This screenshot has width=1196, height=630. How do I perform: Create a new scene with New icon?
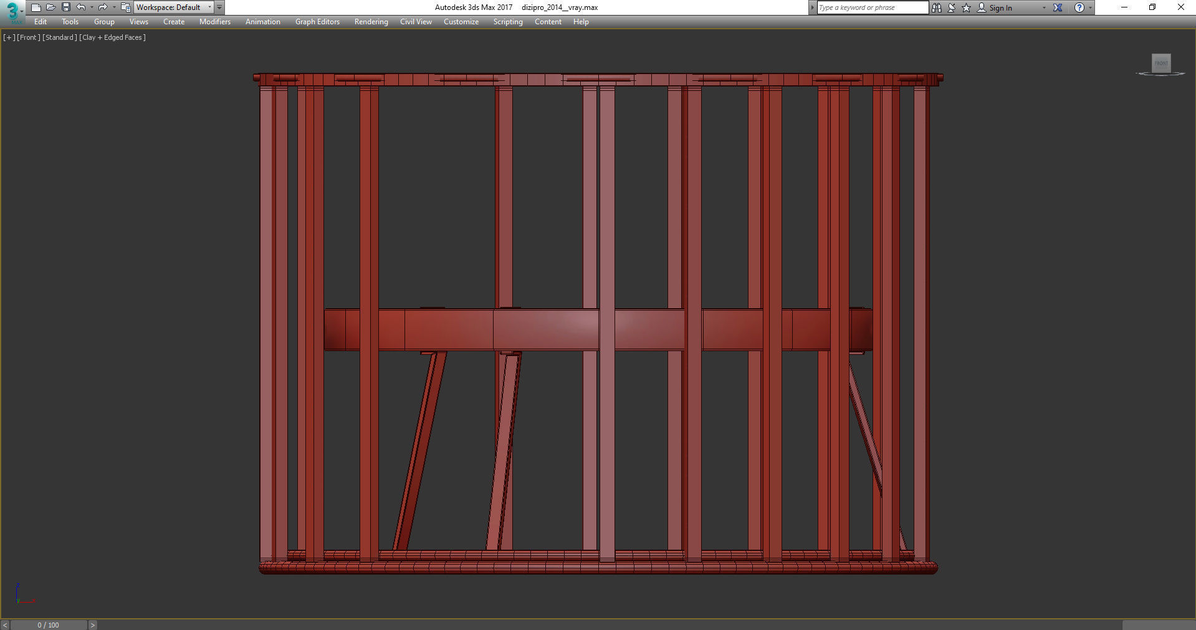(x=36, y=7)
